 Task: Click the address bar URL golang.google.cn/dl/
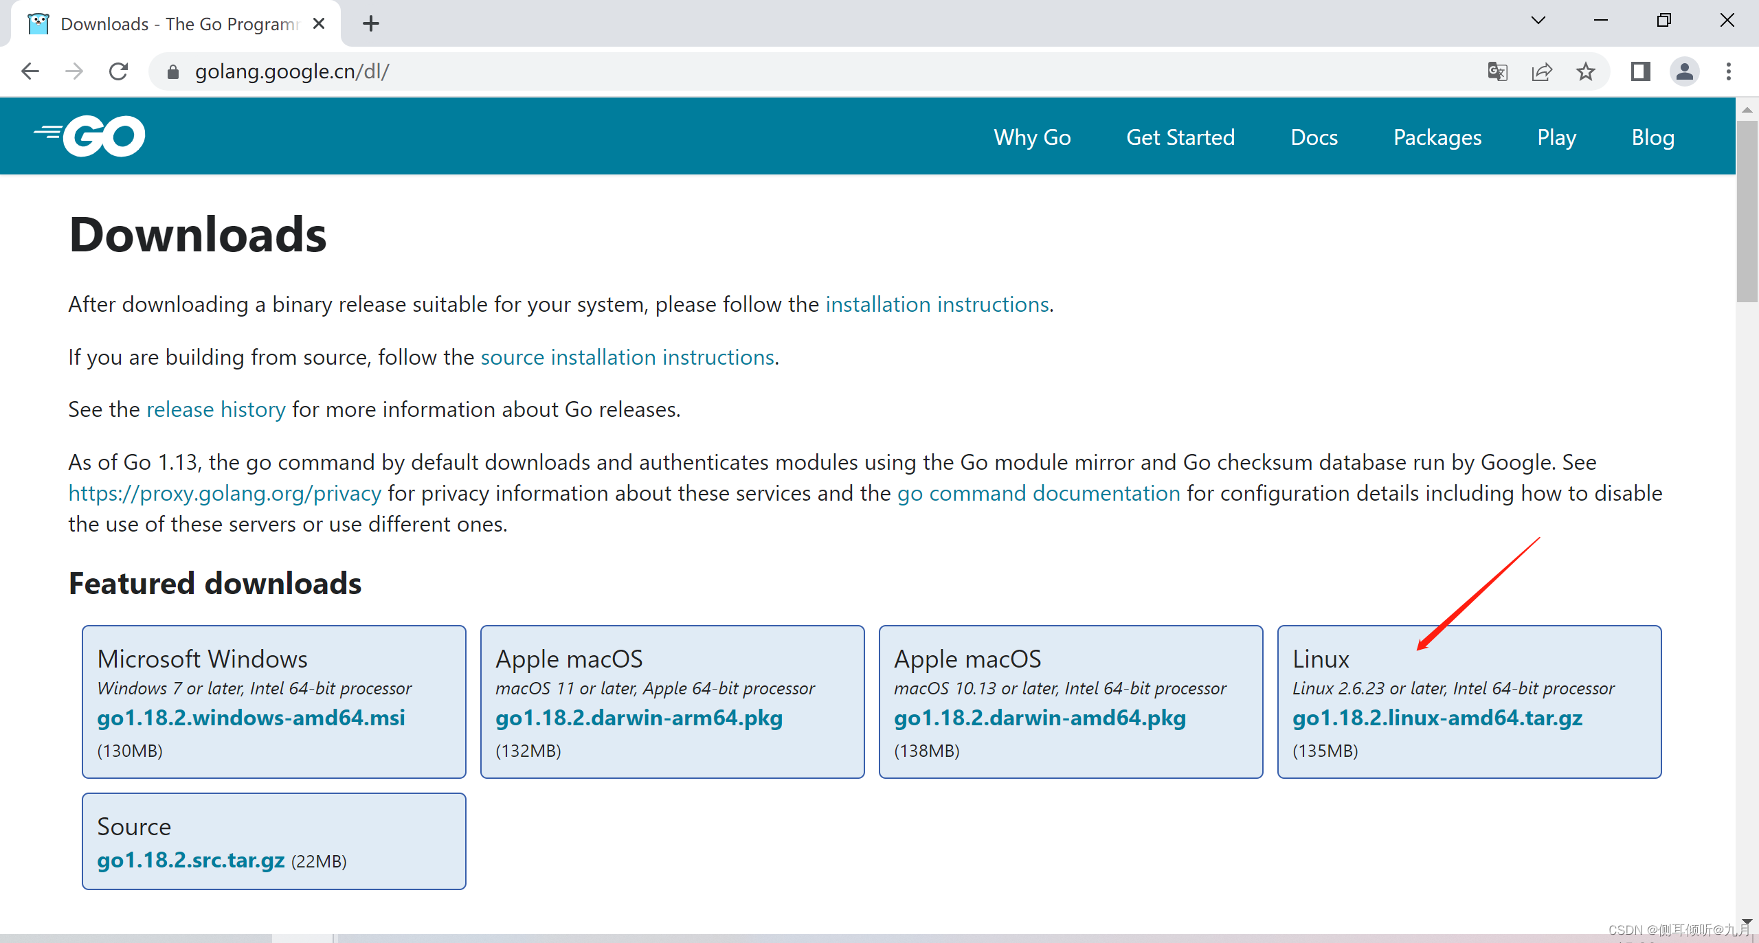pyautogui.click(x=292, y=71)
